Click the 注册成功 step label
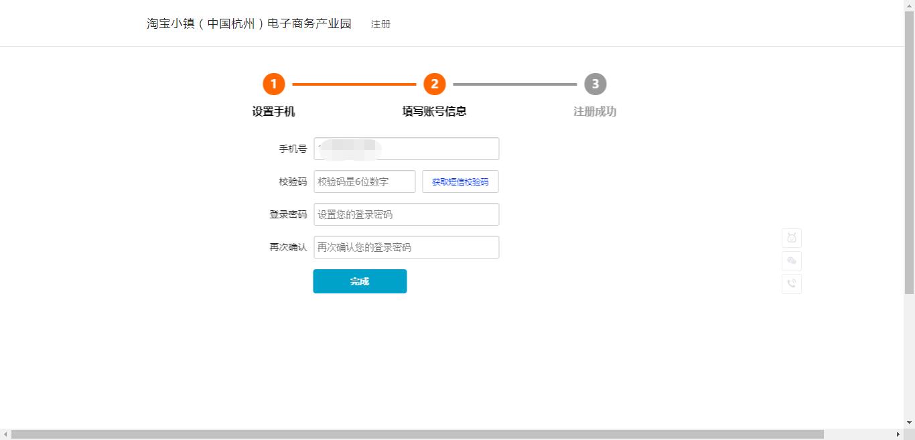The image size is (915, 440). tap(595, 111)
